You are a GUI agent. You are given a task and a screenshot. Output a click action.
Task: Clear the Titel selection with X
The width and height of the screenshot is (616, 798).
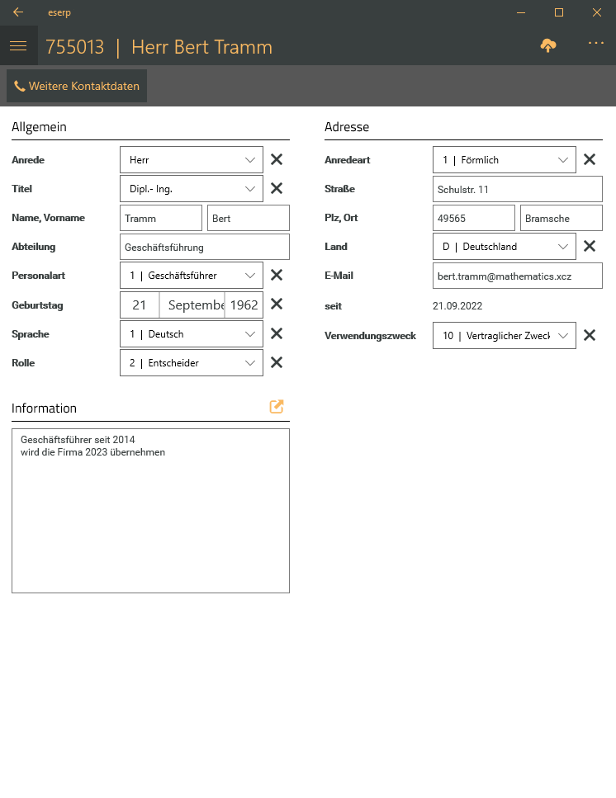[277, 188]
